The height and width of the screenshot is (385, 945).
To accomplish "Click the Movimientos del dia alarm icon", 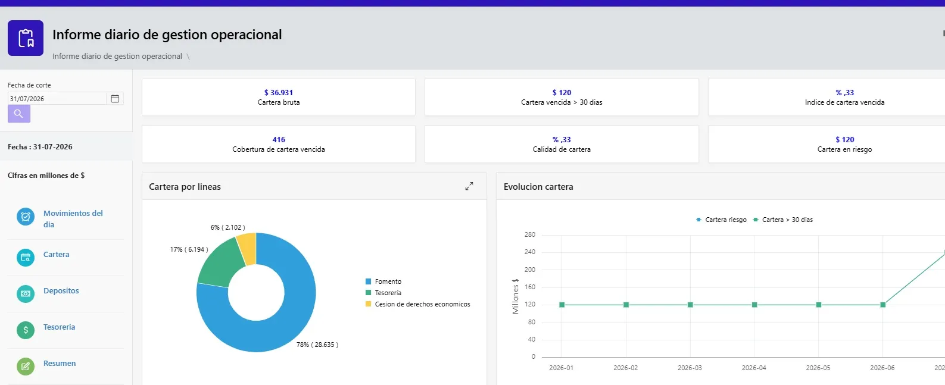I will [x=26, y=217].
